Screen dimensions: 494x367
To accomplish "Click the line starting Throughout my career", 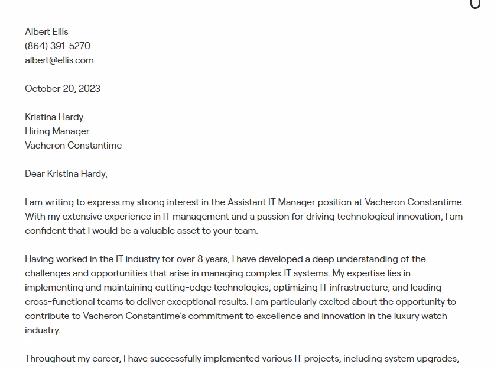I will click(242, 359).
